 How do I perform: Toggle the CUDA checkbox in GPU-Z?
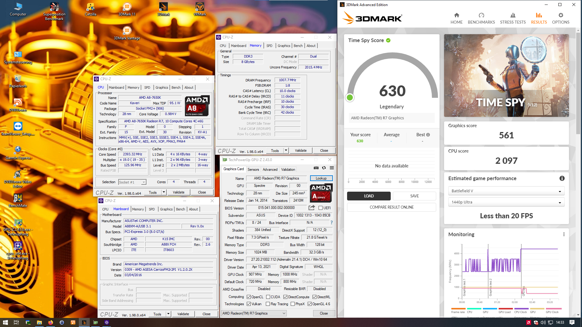tap(268, 297)
